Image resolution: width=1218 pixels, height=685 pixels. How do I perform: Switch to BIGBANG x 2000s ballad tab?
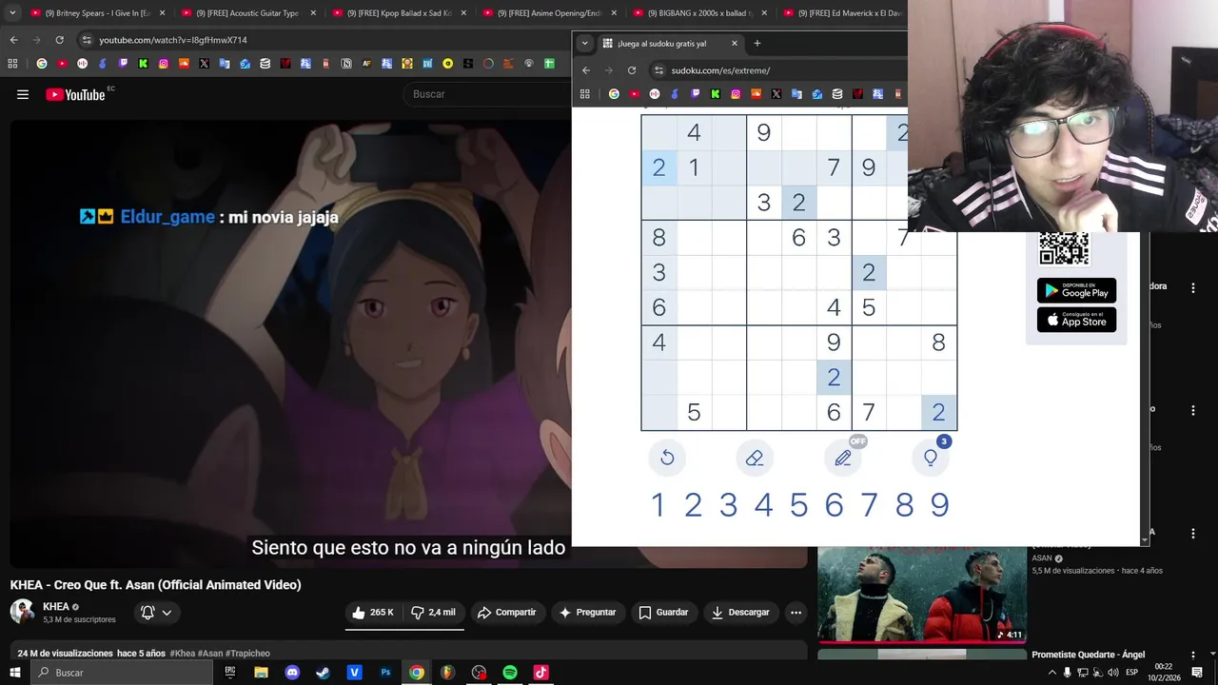click(699, 13)
